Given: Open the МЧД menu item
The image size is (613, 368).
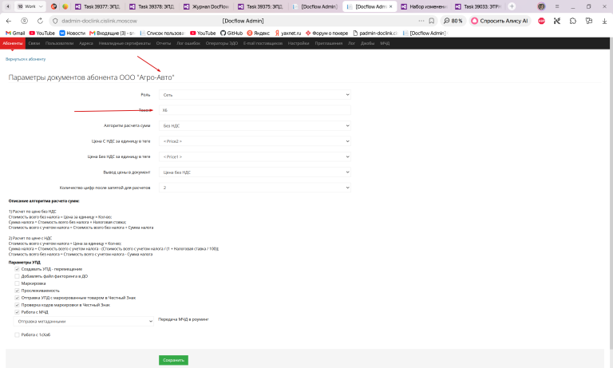Looking at the screenshot, I should click(385, 43).
